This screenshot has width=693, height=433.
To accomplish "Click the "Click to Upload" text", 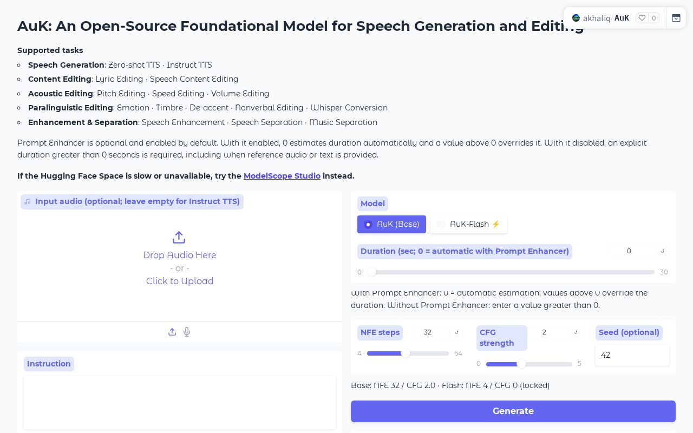I will tap(180, 281).
